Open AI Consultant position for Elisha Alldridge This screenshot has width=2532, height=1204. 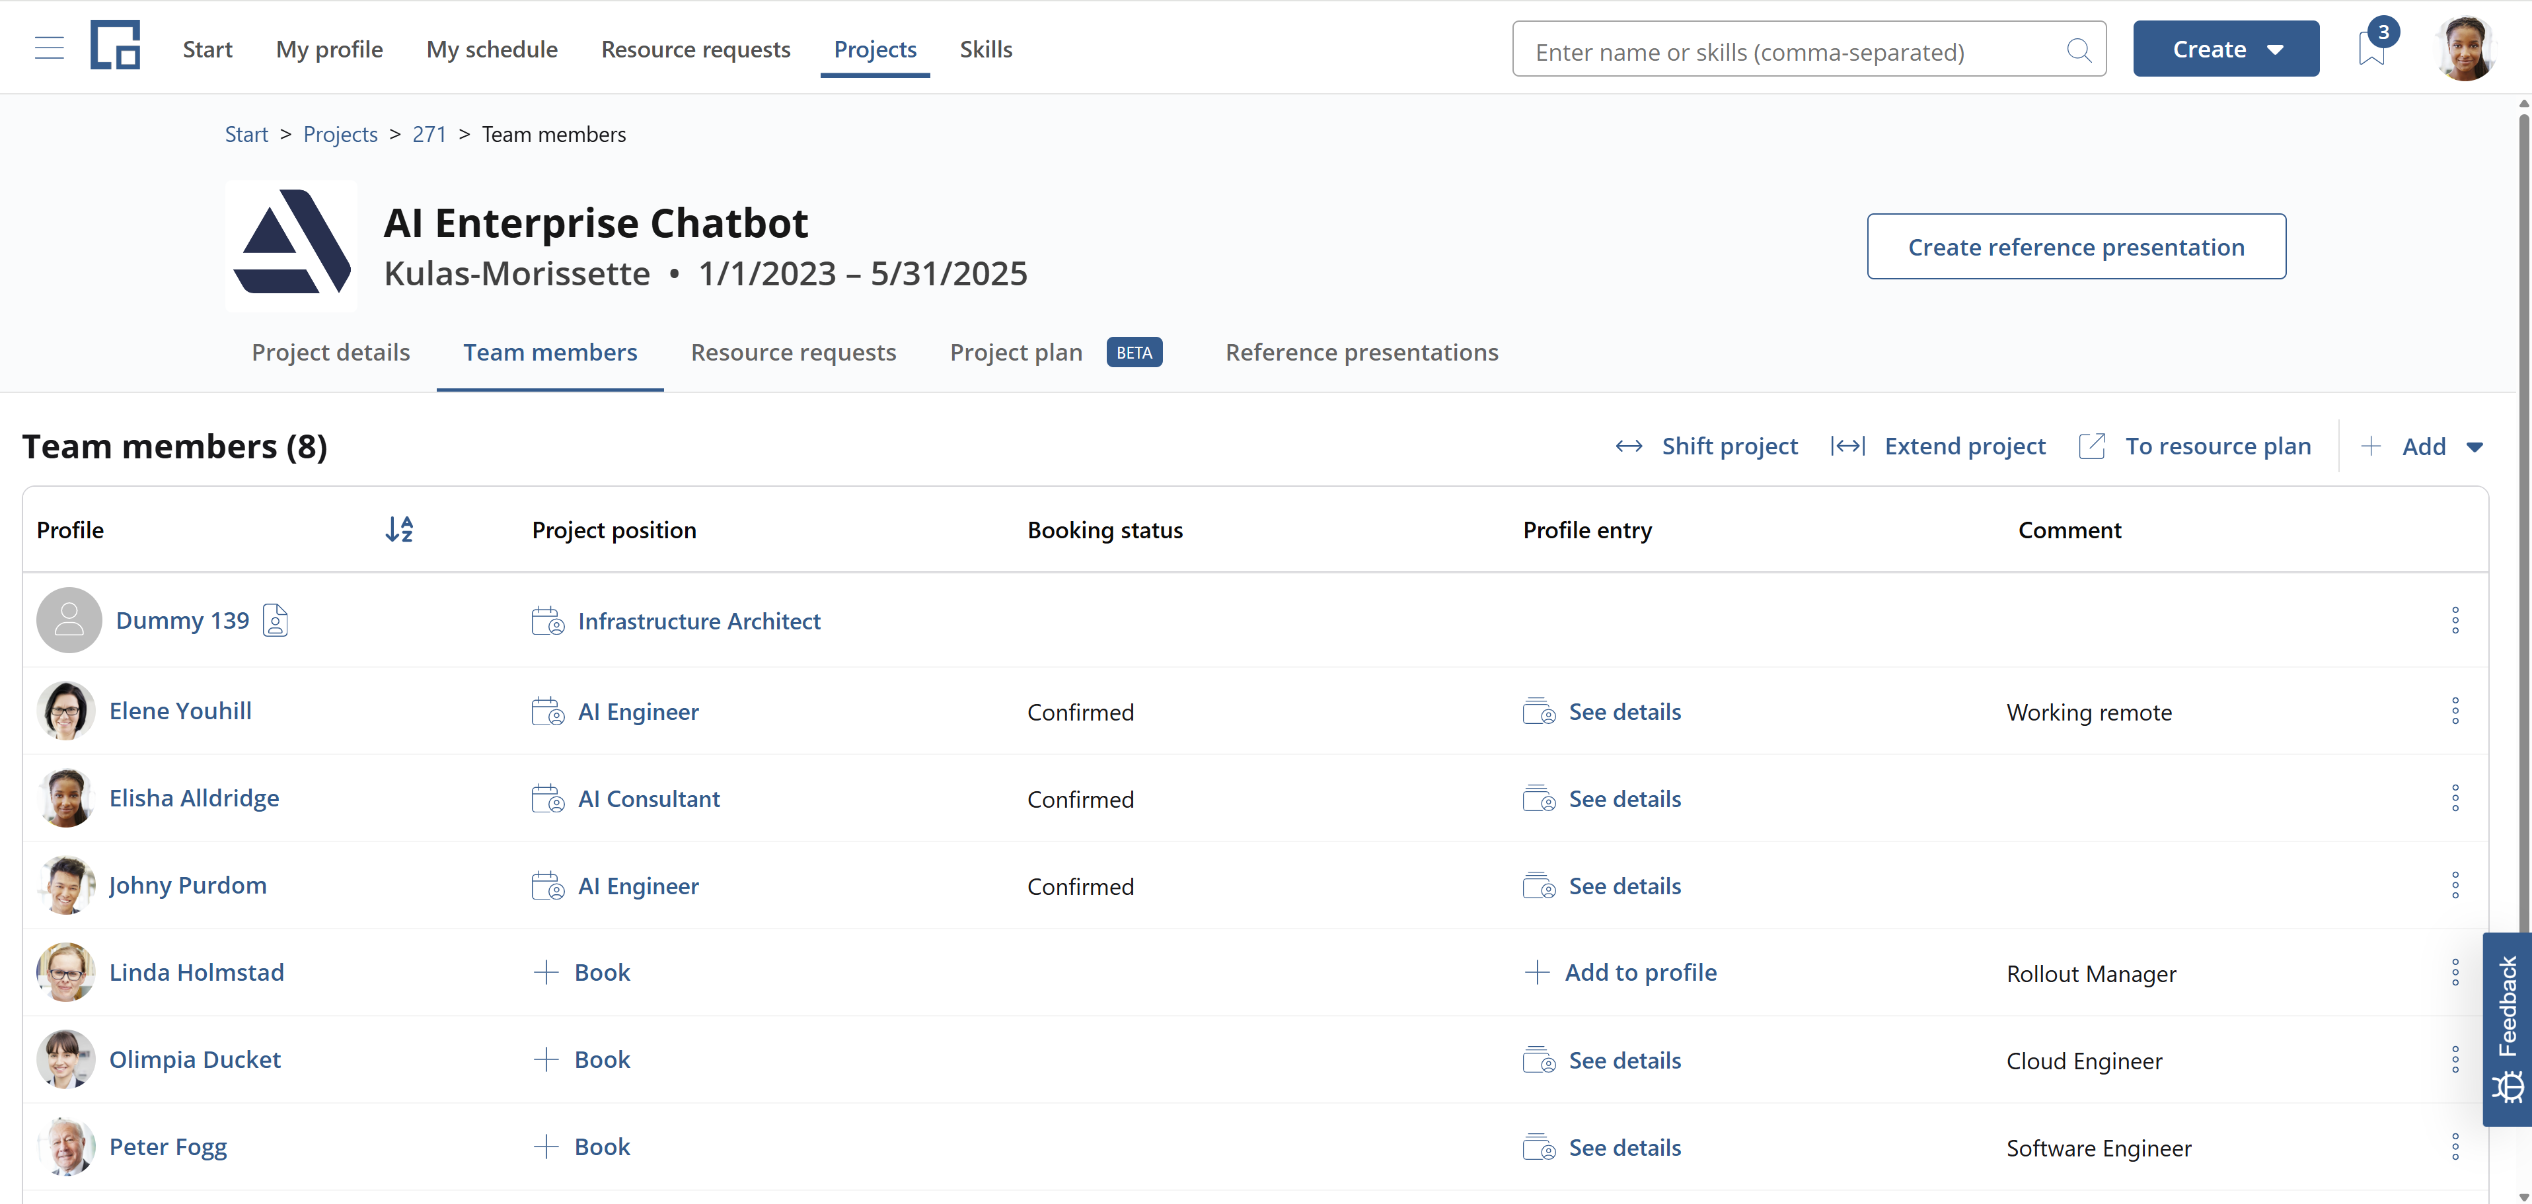tap(649, 799)
